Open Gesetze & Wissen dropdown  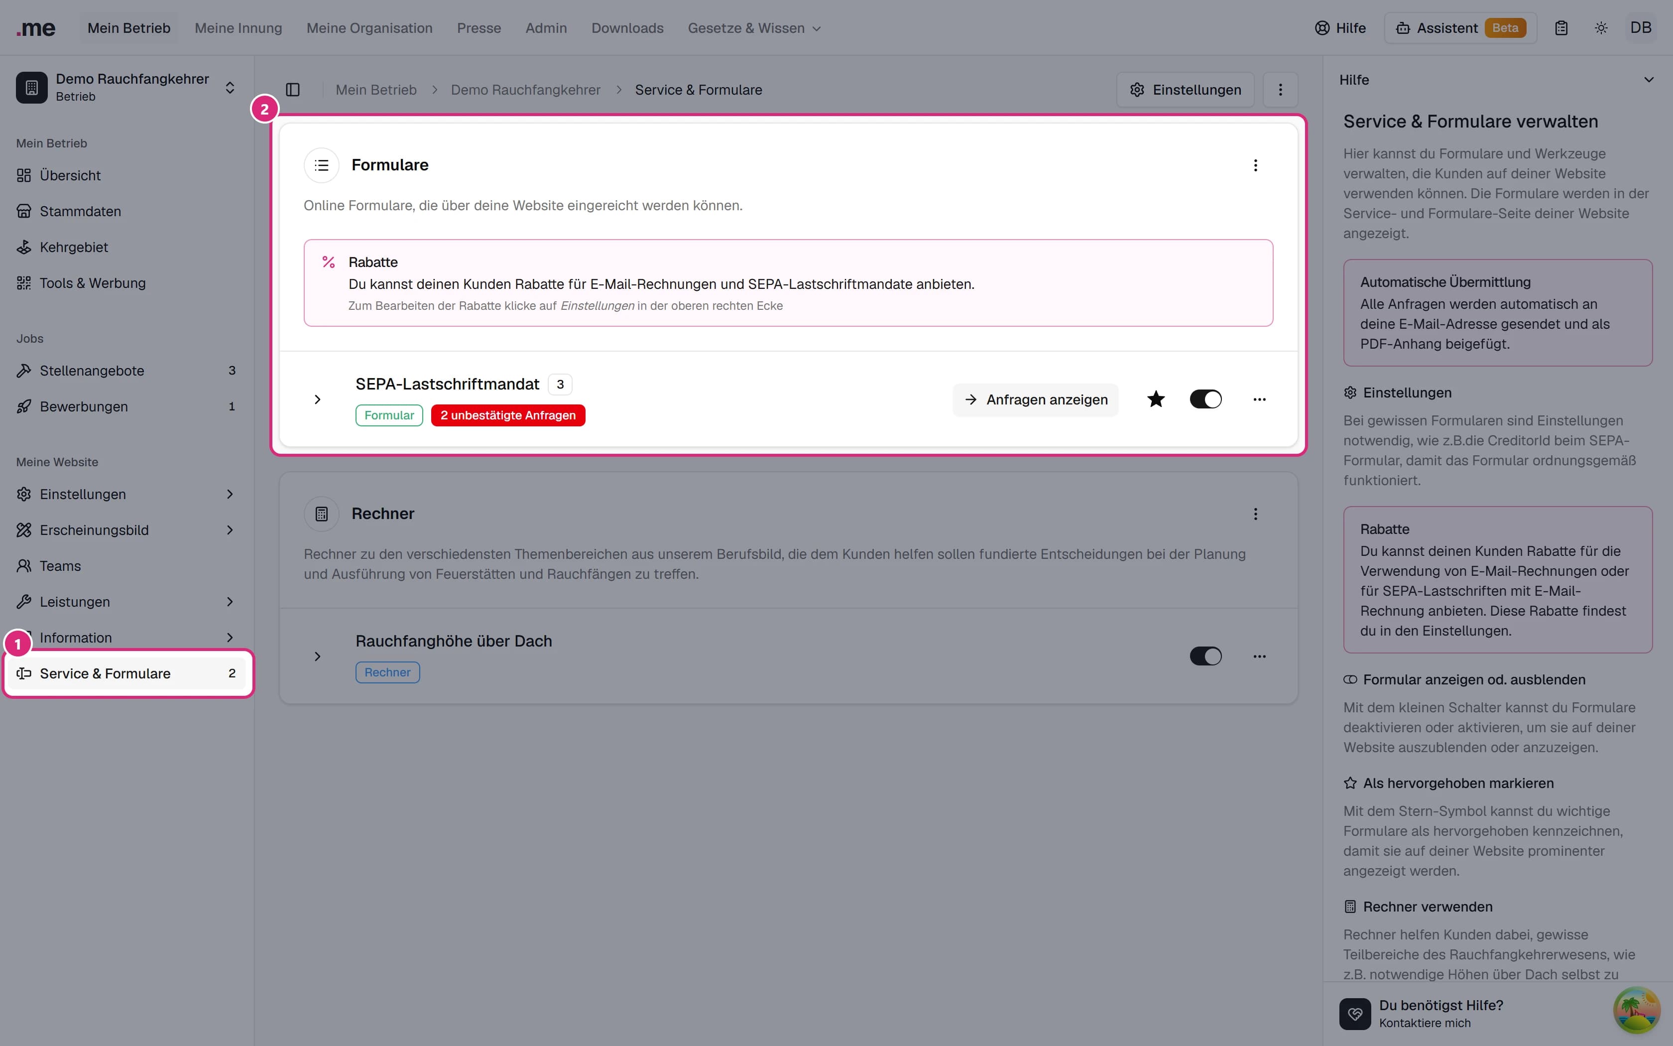(753, 28)
